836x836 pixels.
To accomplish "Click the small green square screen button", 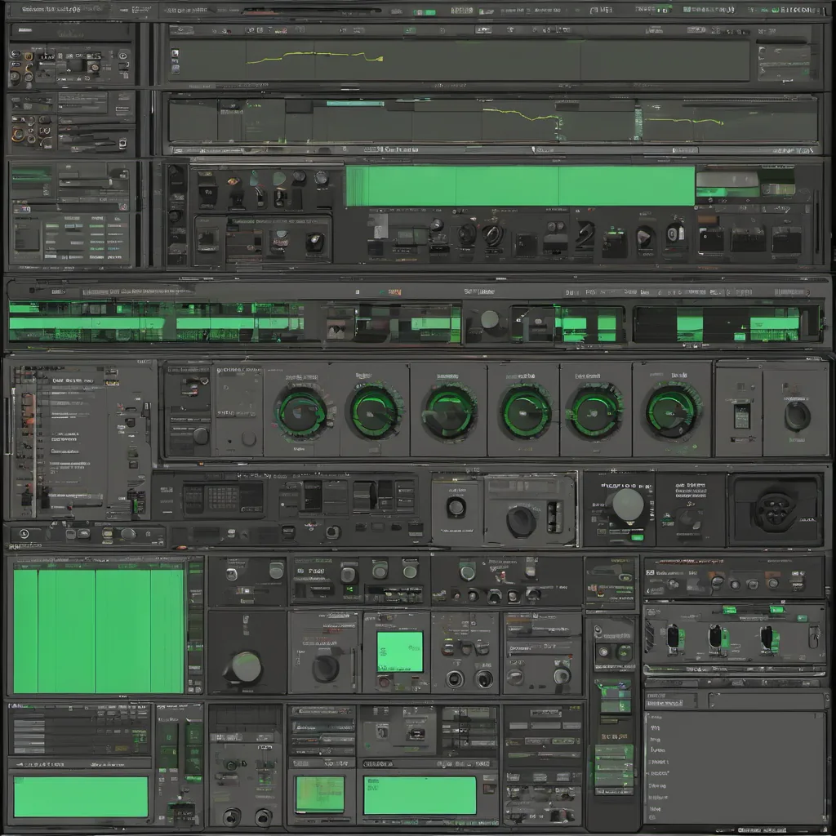I will click(399, 651).
